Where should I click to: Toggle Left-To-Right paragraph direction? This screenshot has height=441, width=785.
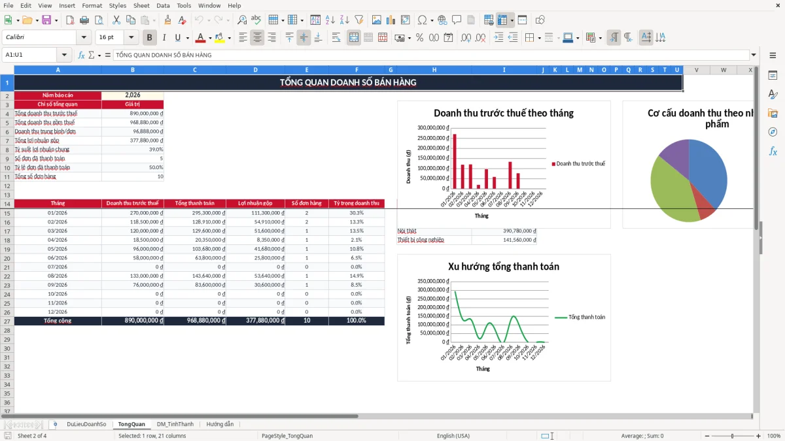(x=614, y=38)
